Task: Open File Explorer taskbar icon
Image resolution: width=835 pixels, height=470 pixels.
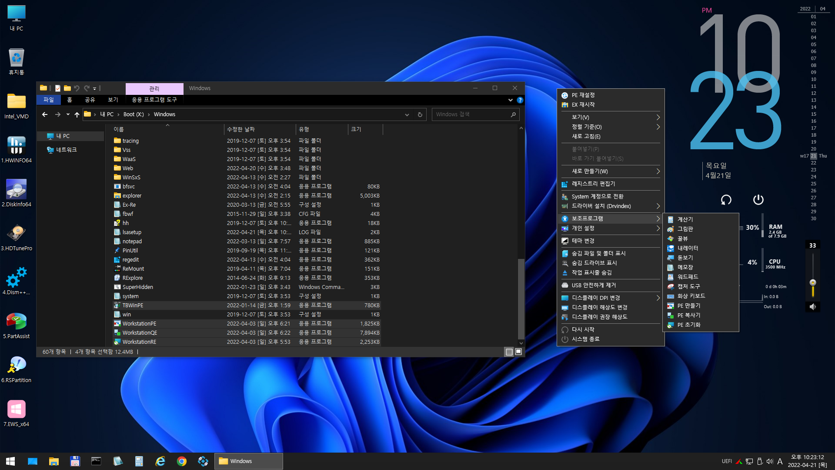Action: [x=54, y=461]
